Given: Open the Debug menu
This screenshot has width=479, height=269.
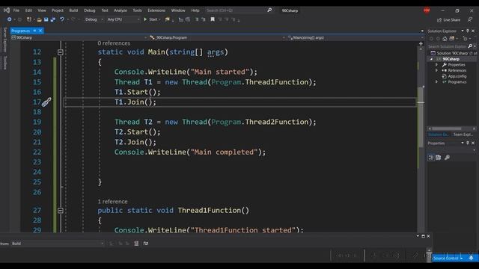Looking at the screenshot, I should tap(90, 10).
